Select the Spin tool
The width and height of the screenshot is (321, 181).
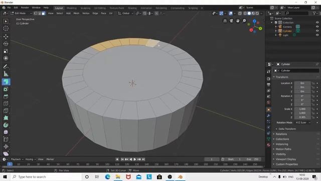click(6, 125)
